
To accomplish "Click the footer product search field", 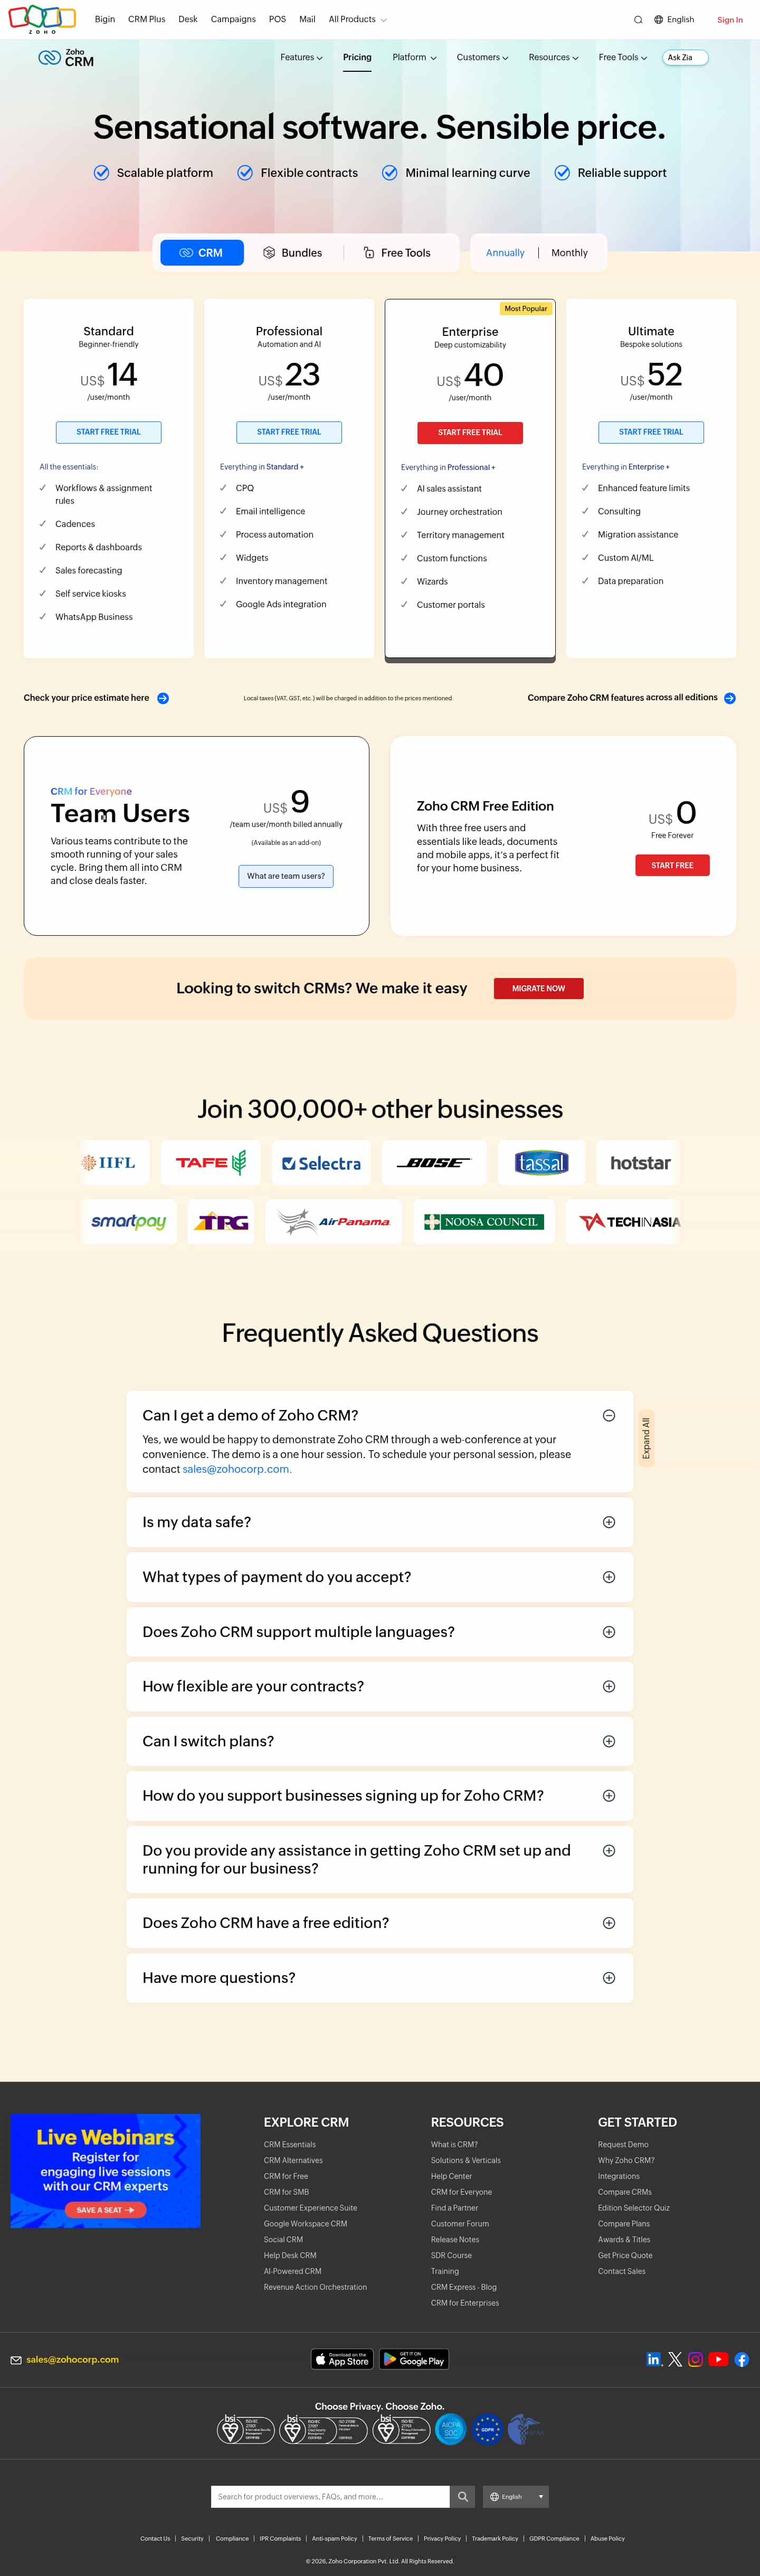I will point(330,2496).
